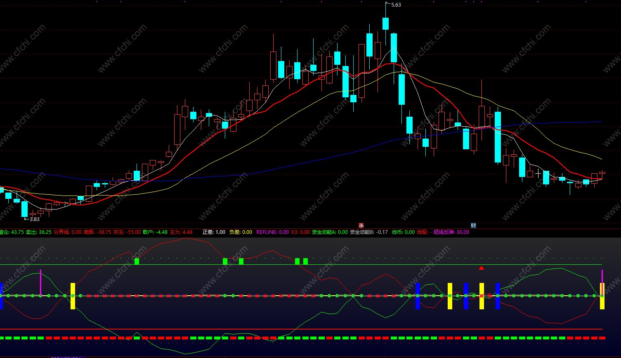Click the 财 financial report marker icon
The width and height of the screenshot is (621, 358).
(x=474, y=226)
